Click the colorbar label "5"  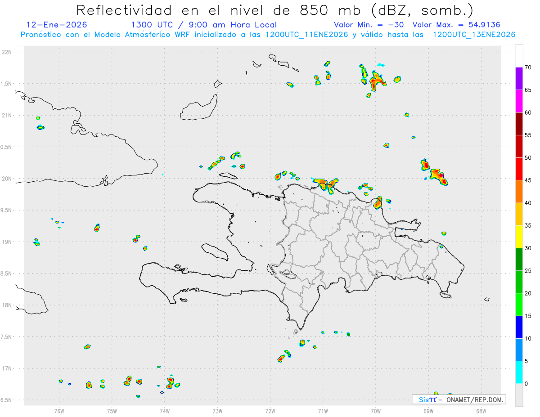526,361
